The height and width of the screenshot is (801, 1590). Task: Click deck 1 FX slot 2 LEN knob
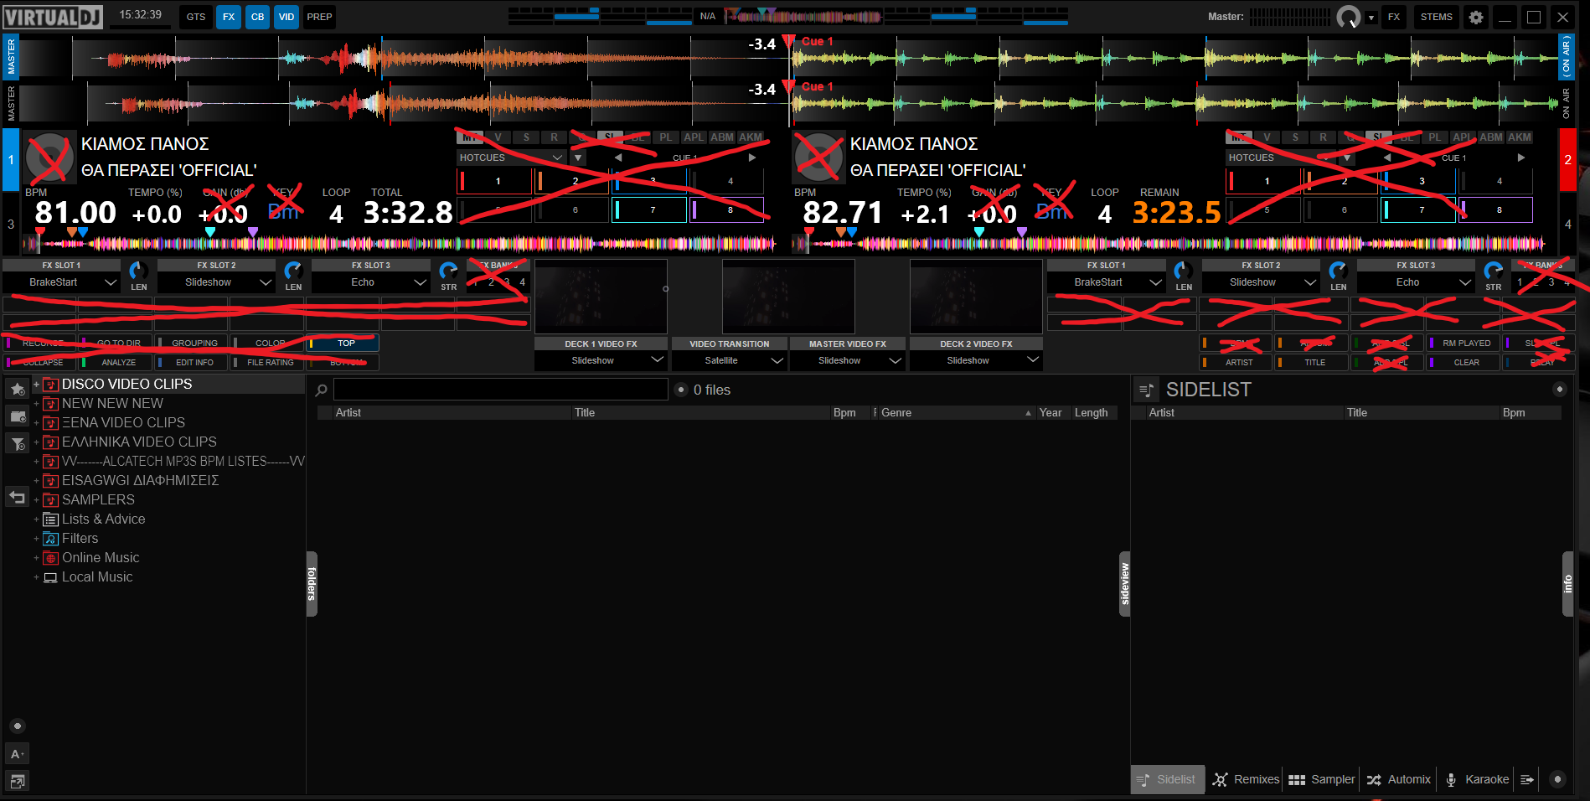pos(293,271)
